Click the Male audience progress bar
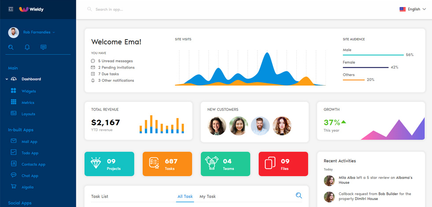 click(x=373, y=55)
